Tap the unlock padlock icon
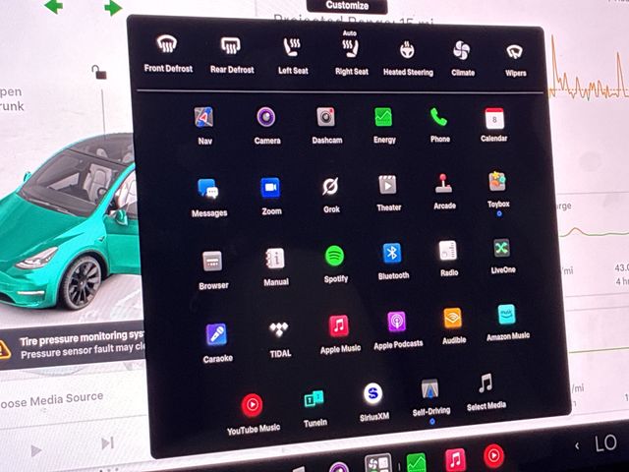This screenshot has width=629, height=472. point(99,72)
